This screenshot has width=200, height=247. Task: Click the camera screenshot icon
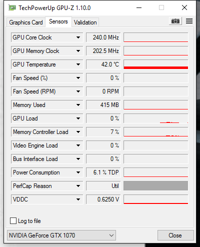click(175, 21)
